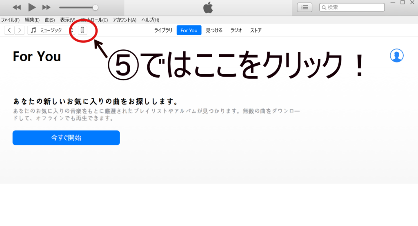Screen dimensions: 418x226
Task: Open the コントロール(C) menu
Action: (x=94, y=20)
